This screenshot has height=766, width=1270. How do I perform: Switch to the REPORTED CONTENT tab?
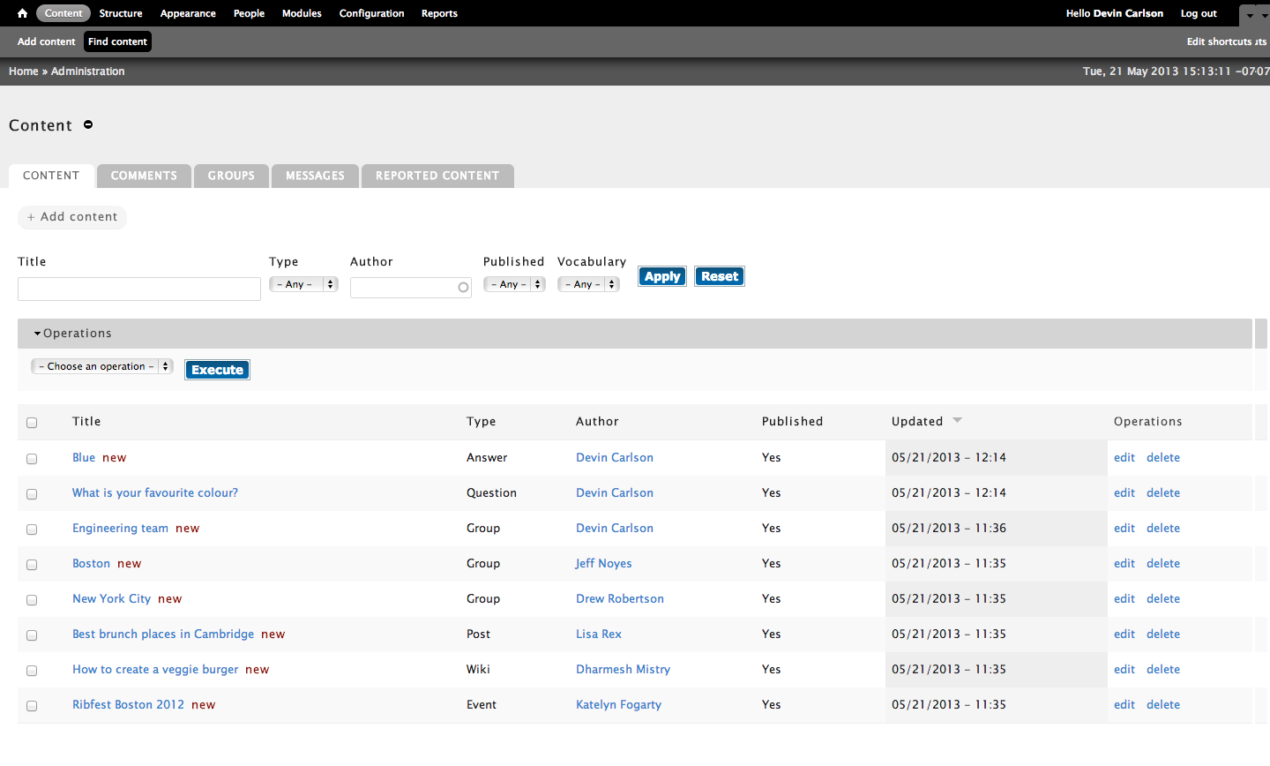pos(437,176)
